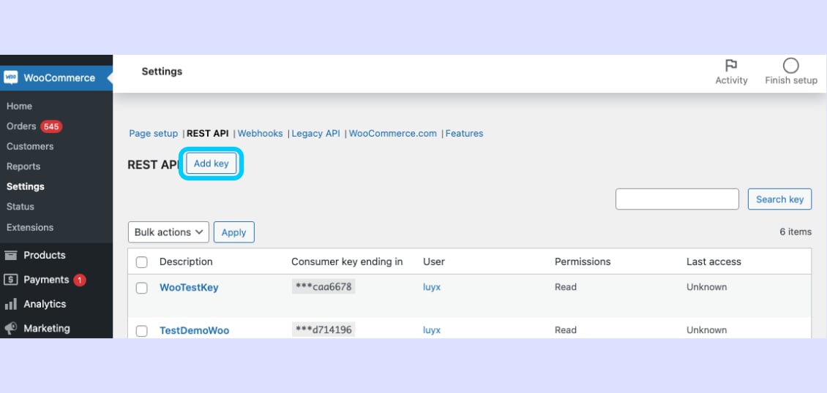Image resolution: width=827 pixels, height=393 pixels.
Task: Open Products via its archive icon
Action: 10,255
